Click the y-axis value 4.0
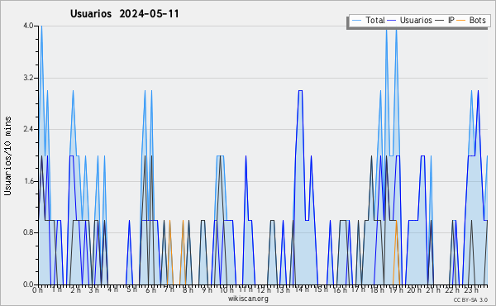The height and width of the screenshot is (306, 496). tap(28, 26)
